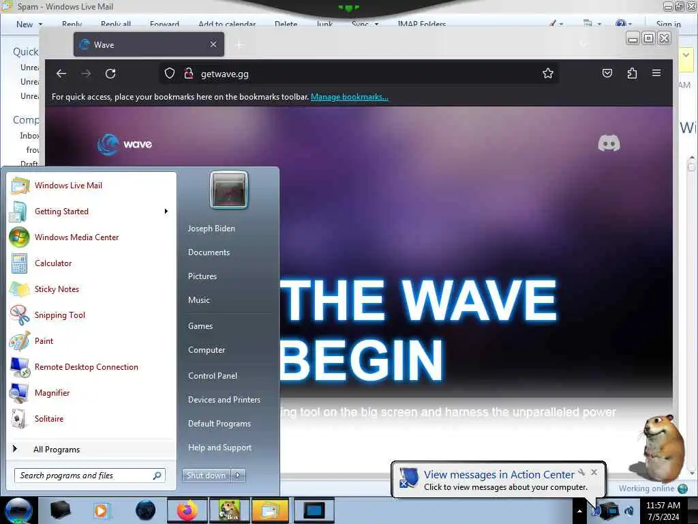
Task: Open Pictures from Start menu
Action: (202, 276)
